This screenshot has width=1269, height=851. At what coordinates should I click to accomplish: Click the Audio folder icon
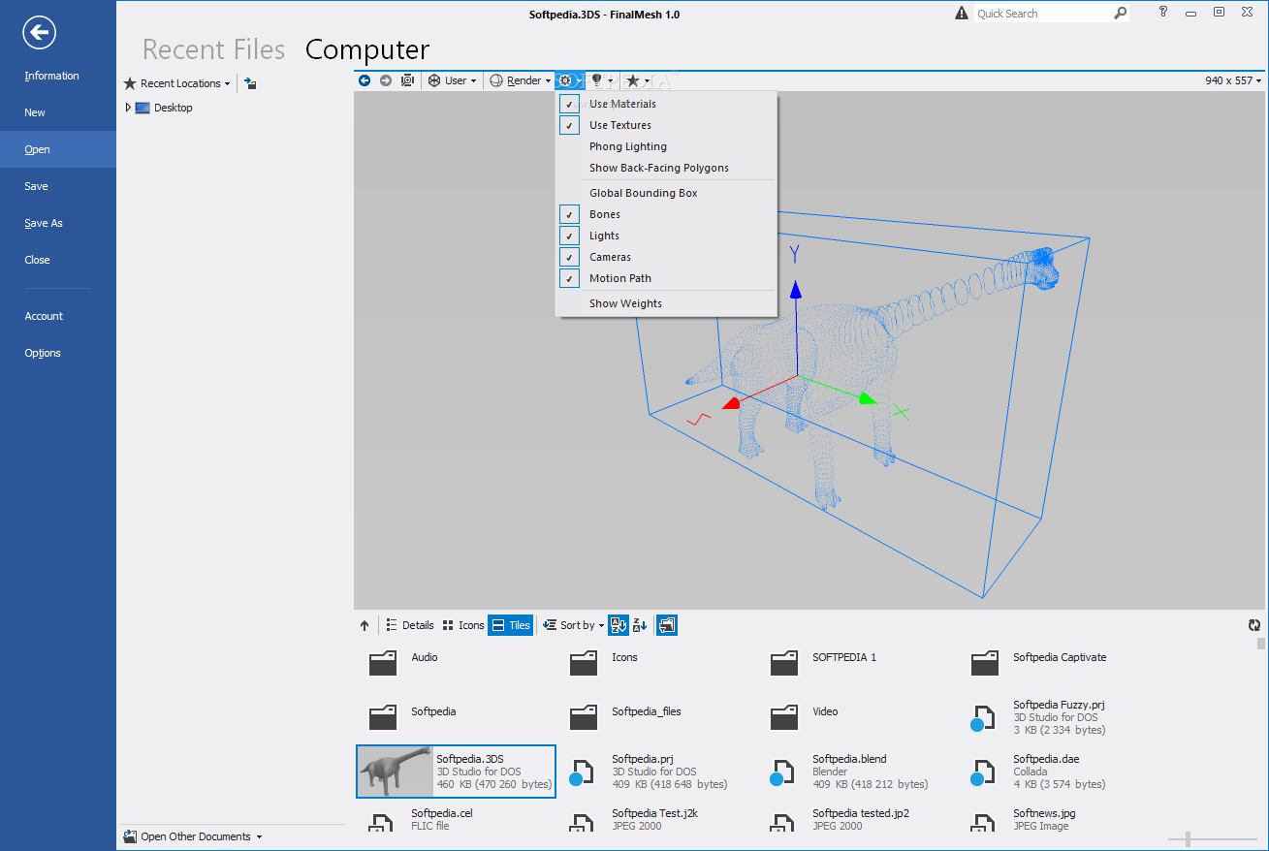tap(383, 663)
